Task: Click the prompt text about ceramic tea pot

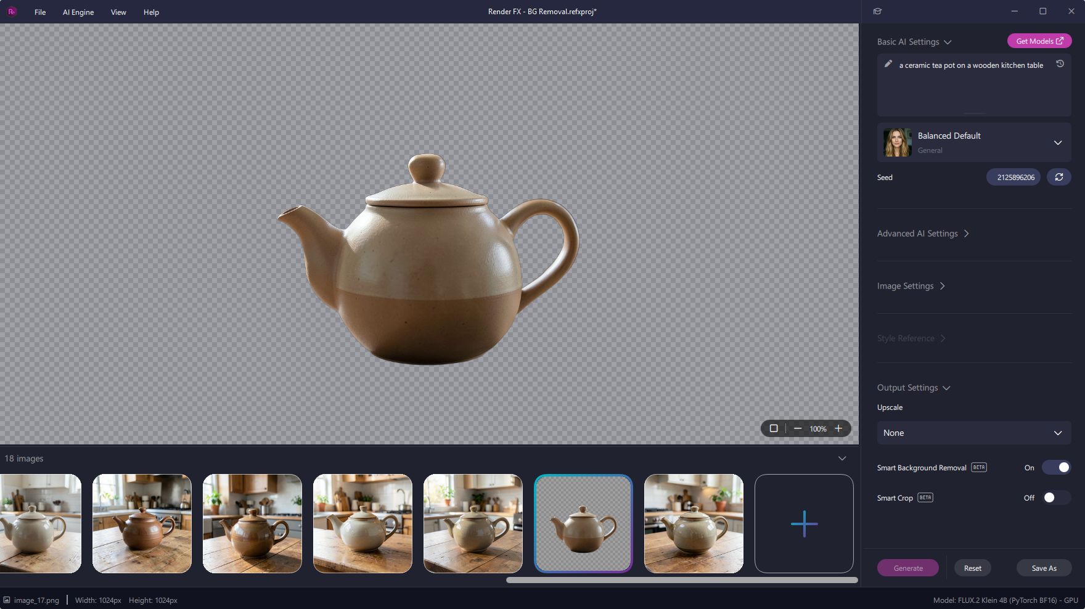Action: coord(971,65)
